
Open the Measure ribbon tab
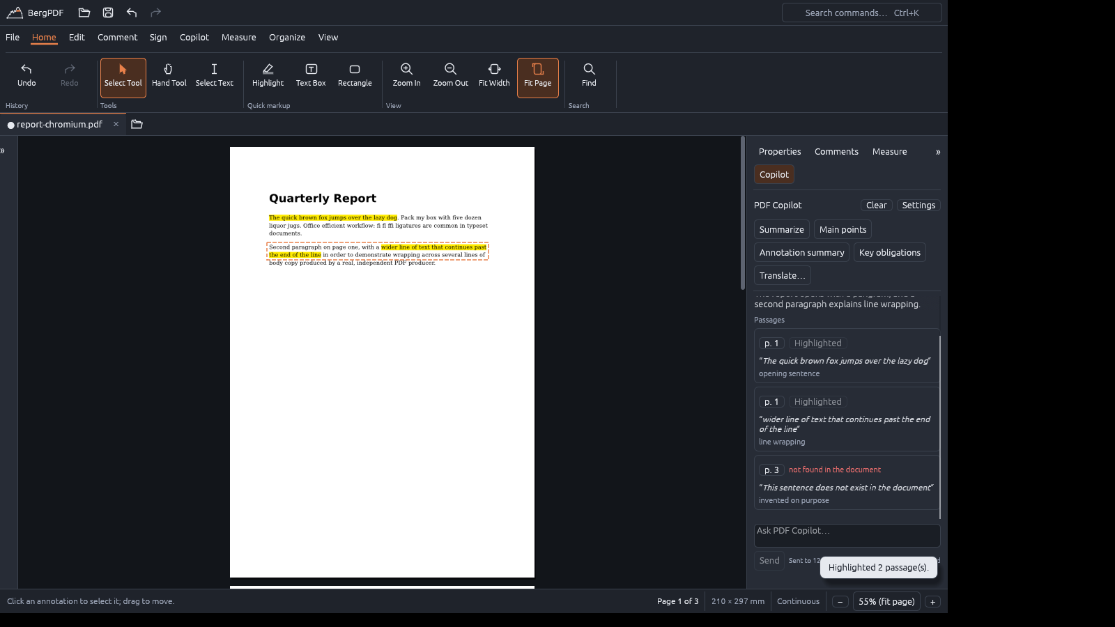[239, 38]
